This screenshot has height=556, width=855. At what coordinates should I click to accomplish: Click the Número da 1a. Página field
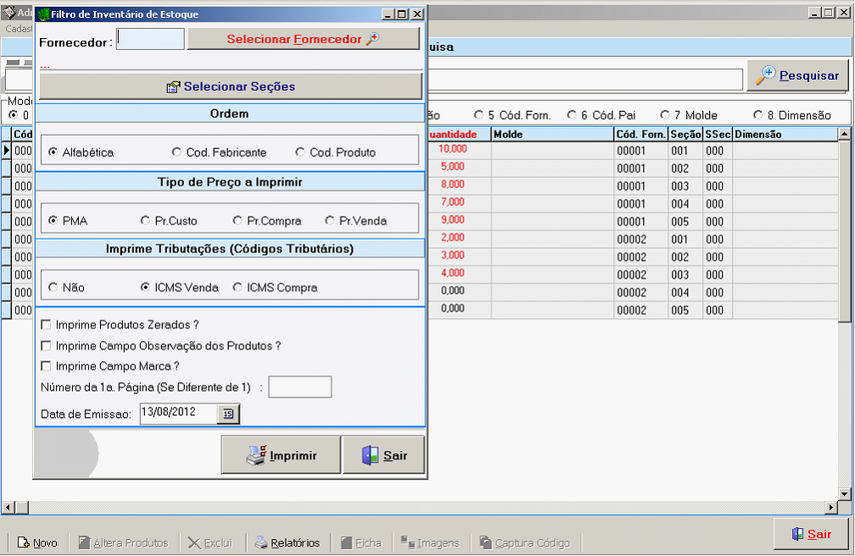(x=299, y=387)
